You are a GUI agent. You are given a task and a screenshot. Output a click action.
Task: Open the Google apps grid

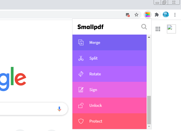pos(158,29)
